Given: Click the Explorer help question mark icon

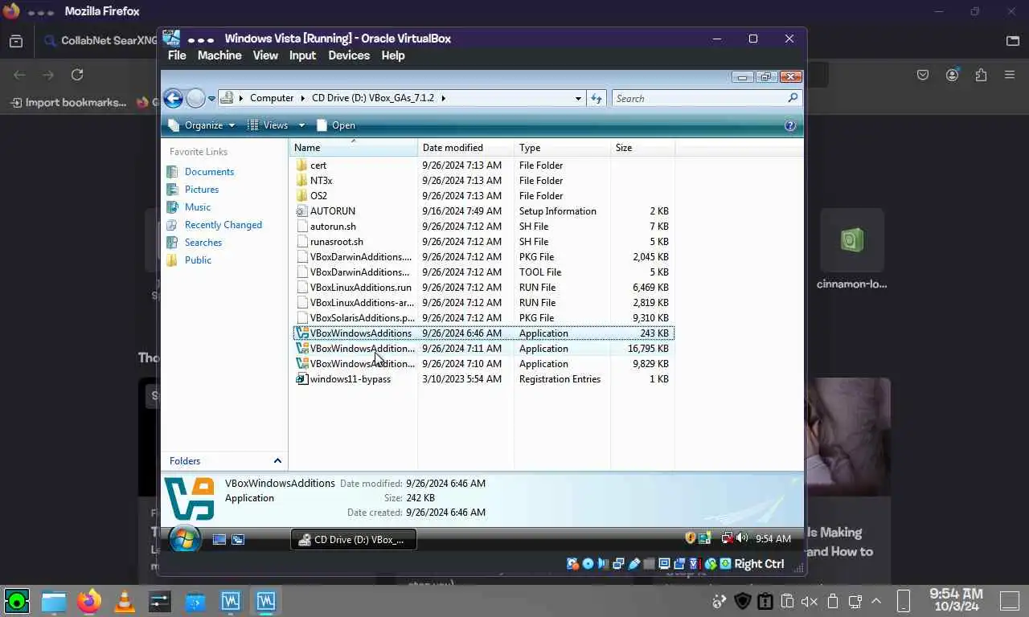Looking at the screenshot, I should pyautogui.click(x=789, y=125).
